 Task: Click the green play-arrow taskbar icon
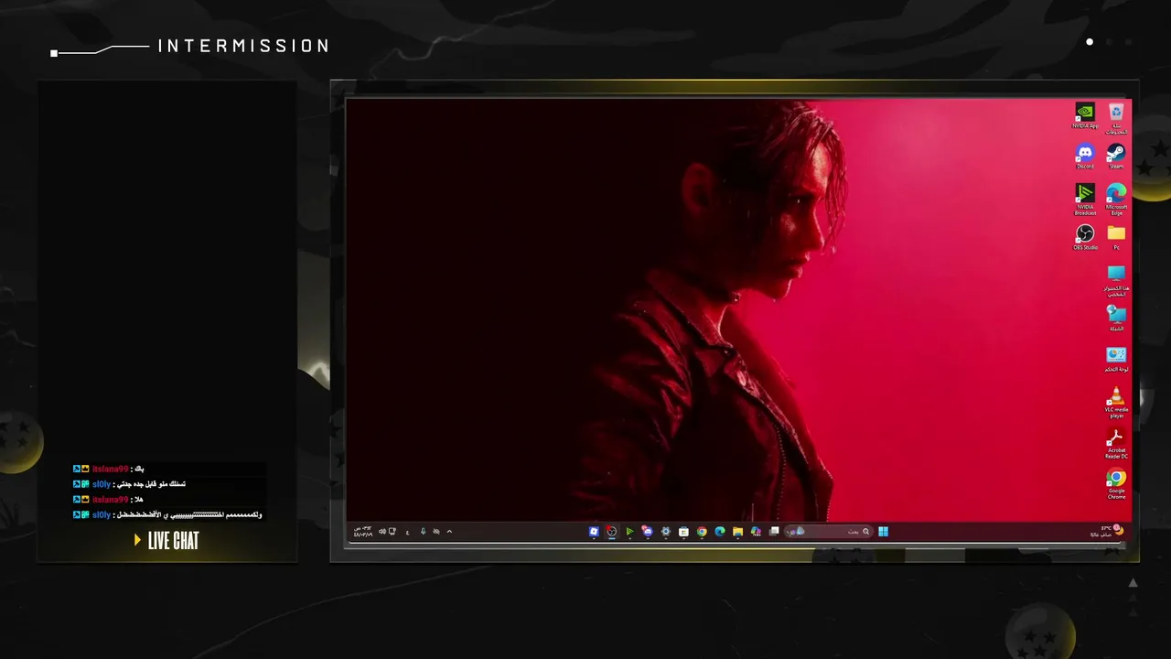(629, 531)
